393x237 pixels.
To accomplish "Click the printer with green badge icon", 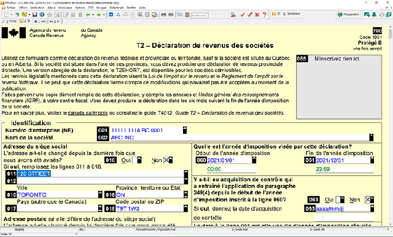I will (171, 15).
